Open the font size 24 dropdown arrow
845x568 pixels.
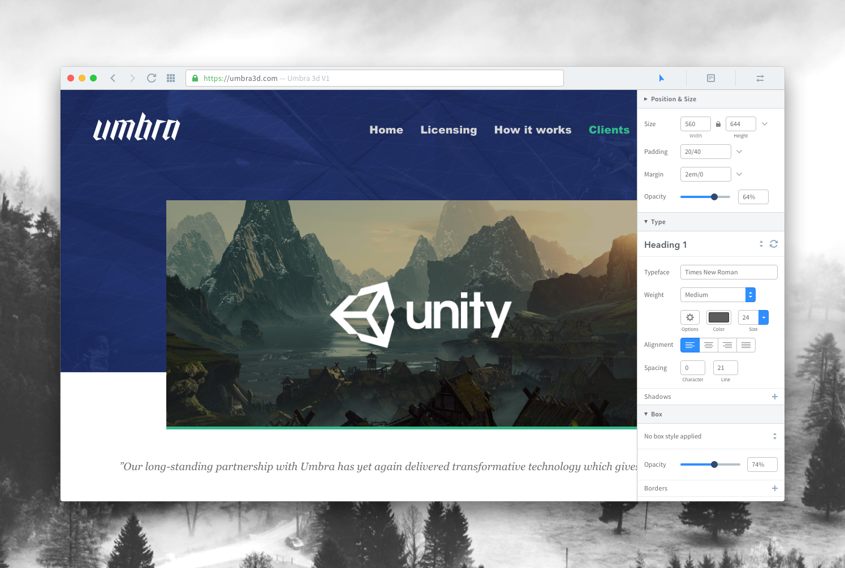click(764, 317)
